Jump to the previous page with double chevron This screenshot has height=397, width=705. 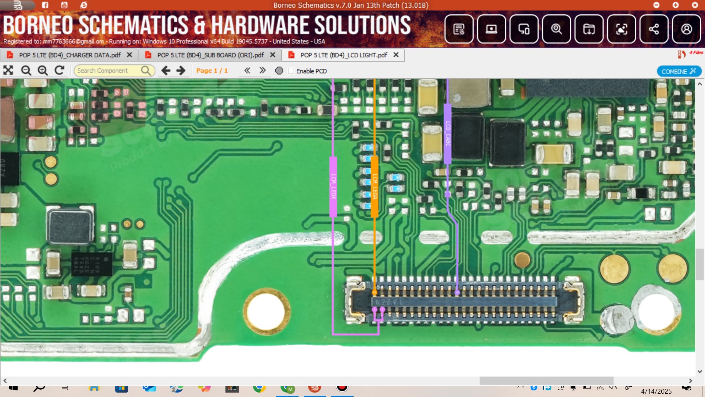point(247,70)
